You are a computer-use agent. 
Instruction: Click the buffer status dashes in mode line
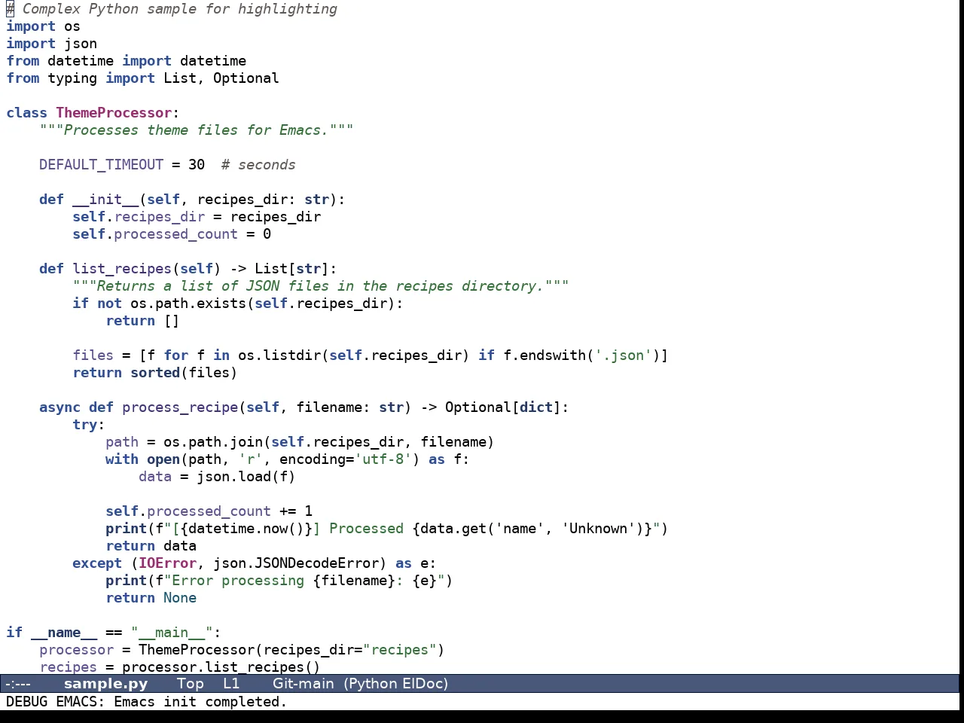coord(18,684)
